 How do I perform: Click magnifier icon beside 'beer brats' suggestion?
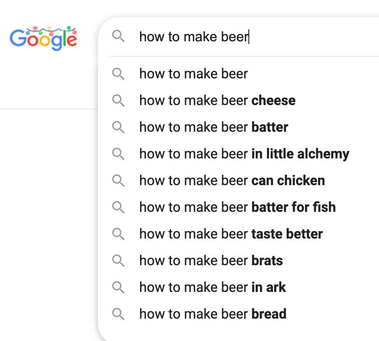click(x=118, y=260)
